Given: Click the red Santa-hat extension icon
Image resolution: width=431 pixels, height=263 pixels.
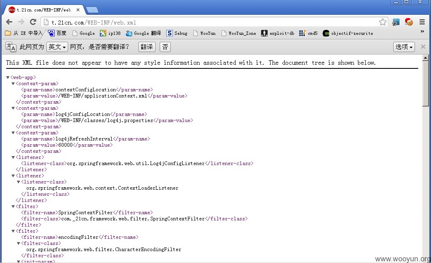Looking at the screenshot, I should point(409,22).
